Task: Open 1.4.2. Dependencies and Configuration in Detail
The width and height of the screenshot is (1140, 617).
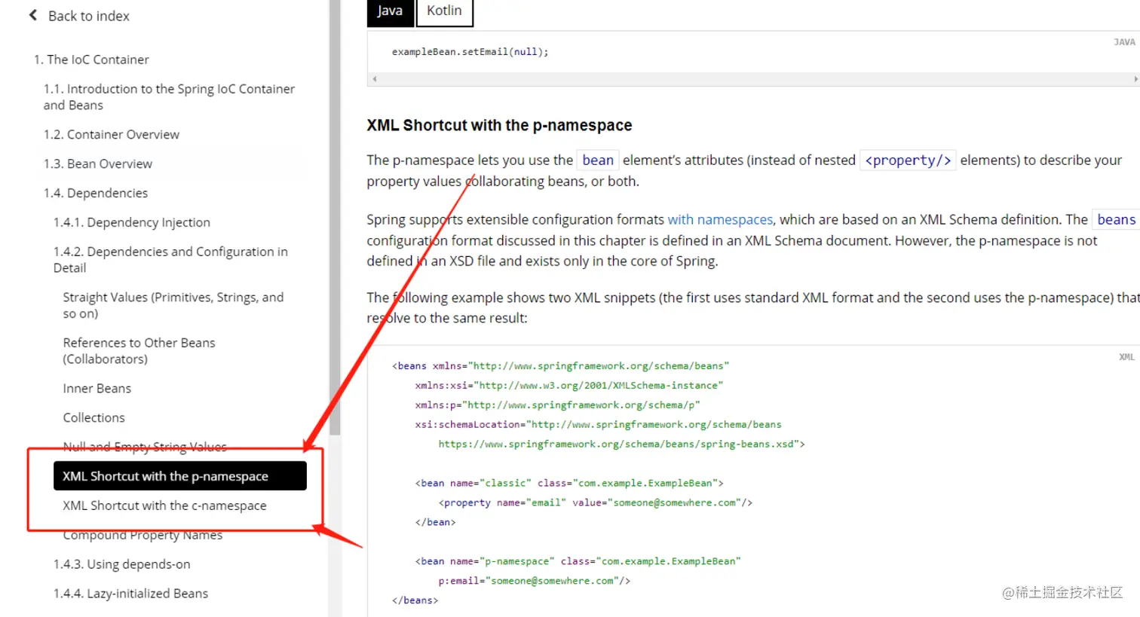Action: pyautogui.click(x=170, y=259)
